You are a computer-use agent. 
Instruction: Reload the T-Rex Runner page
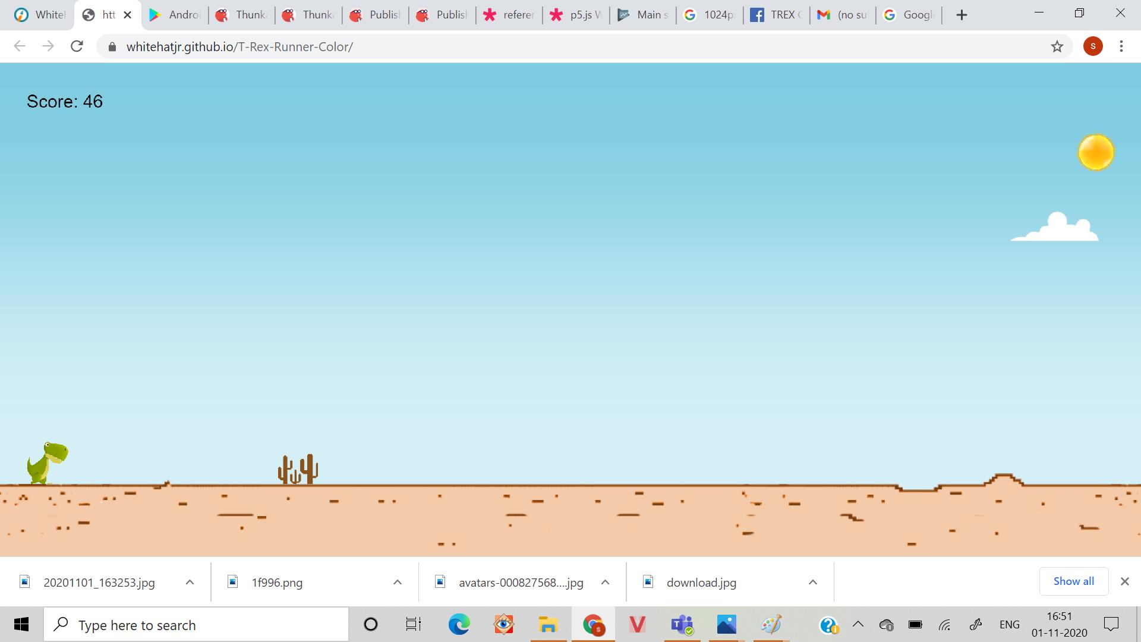pyautogui.click(x=77, y=46)
